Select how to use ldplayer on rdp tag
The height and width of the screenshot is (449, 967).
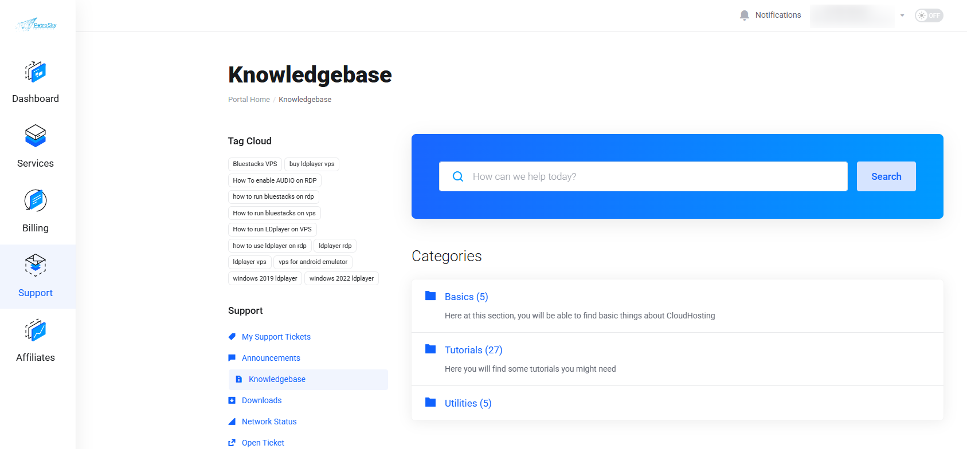tap(269, 246)
